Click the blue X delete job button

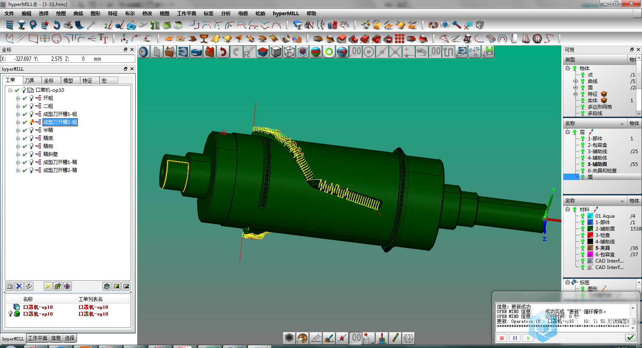(x=19, y=286)
